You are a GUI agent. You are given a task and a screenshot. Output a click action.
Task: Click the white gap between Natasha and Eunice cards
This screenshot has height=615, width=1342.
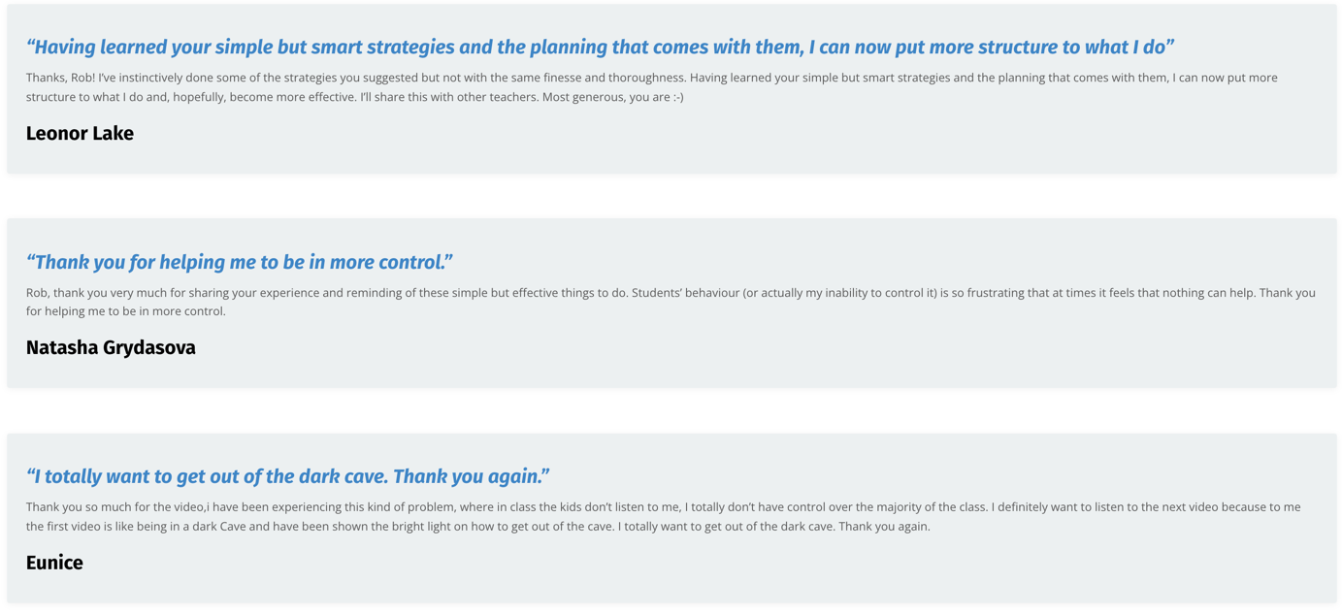671,410
